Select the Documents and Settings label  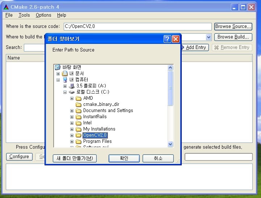pyautogui.click(x=108, y=111)
